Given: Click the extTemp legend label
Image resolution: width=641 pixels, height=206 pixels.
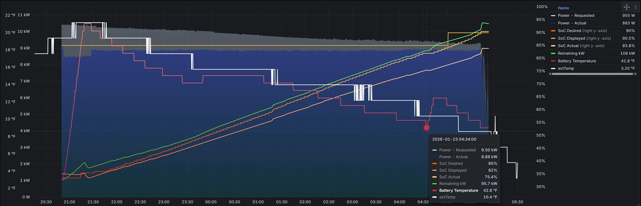Looking at the screenshot, I should 566,68.
